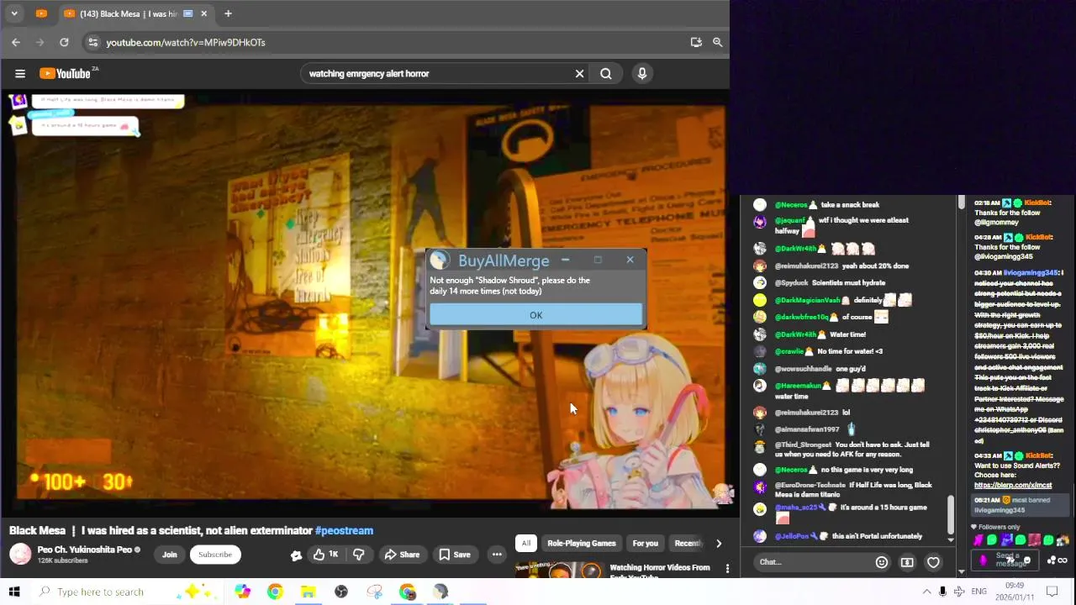This screenshot has height=605, width=1076.
Task: Open Copilot icon in taskbar
Action: pos(242,592)
